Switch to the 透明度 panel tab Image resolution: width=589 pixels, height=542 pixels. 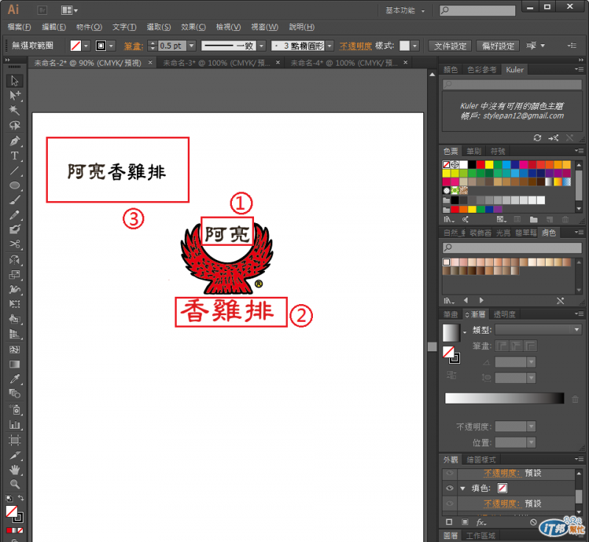[504, 314]
